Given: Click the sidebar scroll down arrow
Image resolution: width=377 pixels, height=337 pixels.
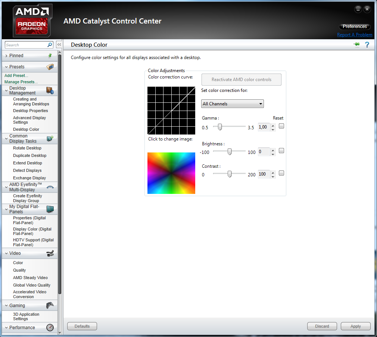Looking at the screenshot, I should click(x=60, y=333).
